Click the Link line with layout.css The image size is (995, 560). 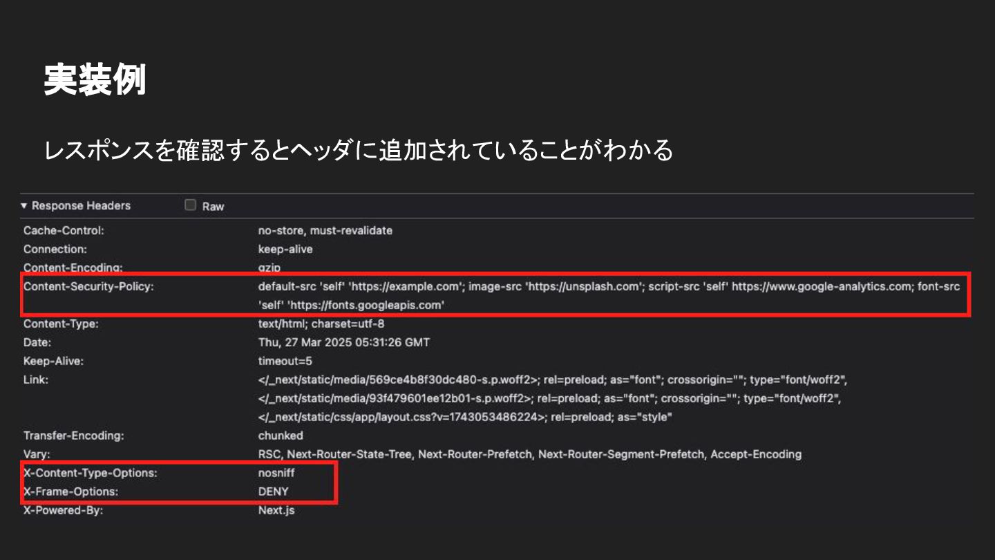coord(466,417)
